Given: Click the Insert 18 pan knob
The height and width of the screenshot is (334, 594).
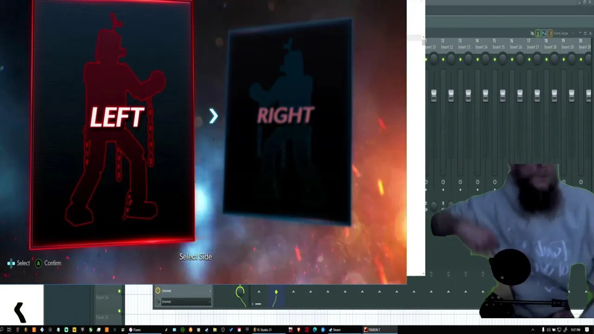Looking at the screenshot, I should pyautogui.click(x=555, y=59).
